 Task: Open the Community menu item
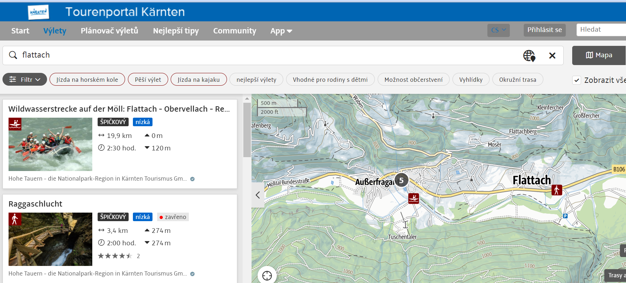click(x=235, y=31)
